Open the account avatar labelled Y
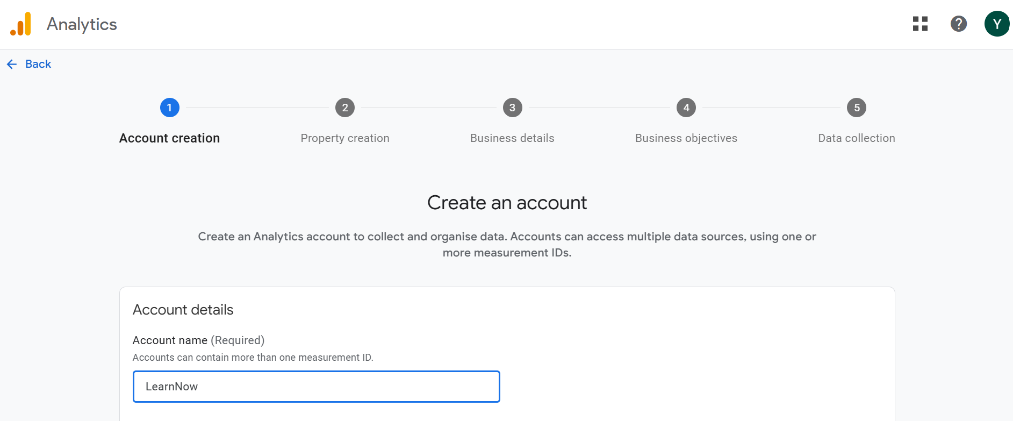 point(996,24)
